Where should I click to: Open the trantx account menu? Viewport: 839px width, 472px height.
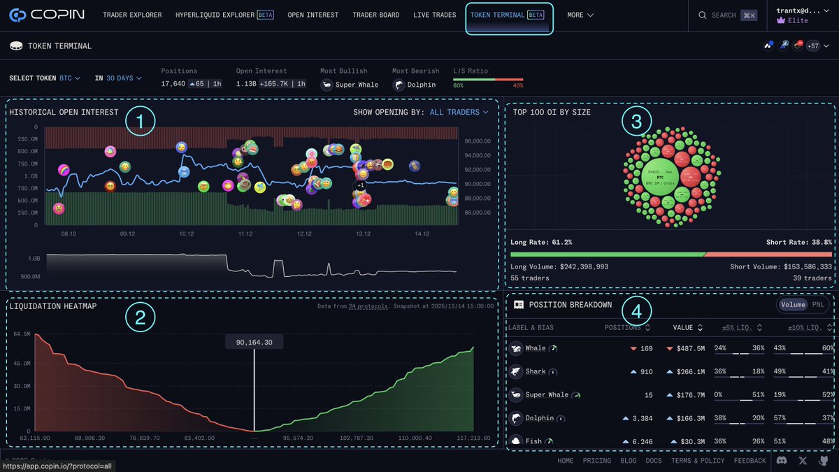pos(803,10)
